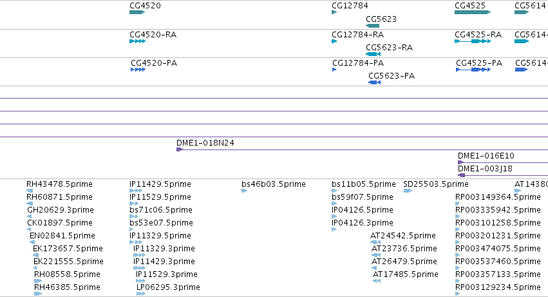548x297 pixels.
Task: Click the CG5623-RA transcript glyph
Action: (373, 54)
